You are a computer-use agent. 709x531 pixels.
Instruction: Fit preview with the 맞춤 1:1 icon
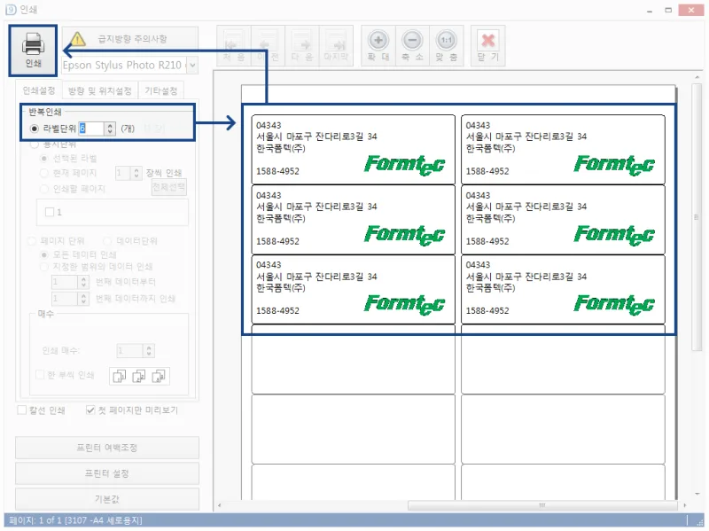pyautogui.click(x=445, y=42)
